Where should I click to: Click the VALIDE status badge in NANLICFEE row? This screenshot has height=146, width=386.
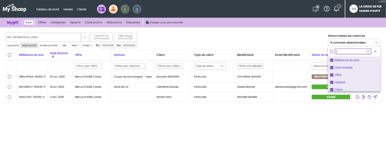pos(331,97)
